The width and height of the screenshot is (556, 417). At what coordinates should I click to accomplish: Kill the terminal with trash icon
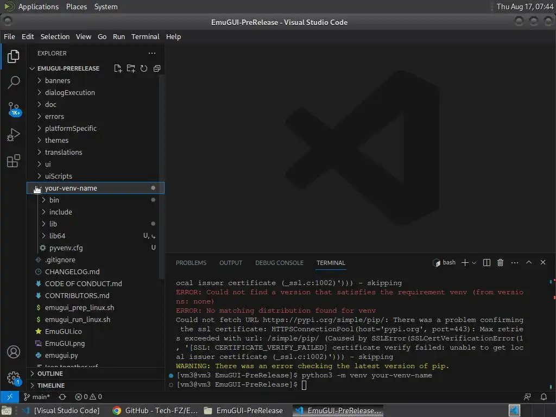coord(500,262)
